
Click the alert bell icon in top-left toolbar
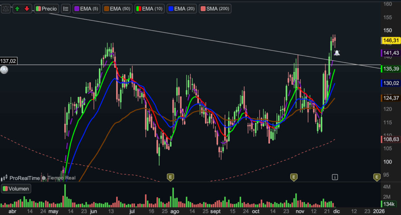(x=5, y=9)
